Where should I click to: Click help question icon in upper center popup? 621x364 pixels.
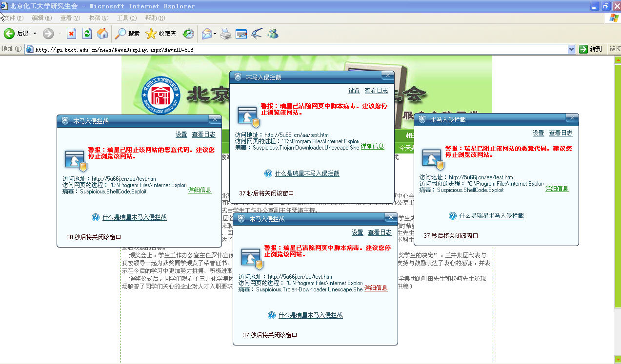click(x=268, y=173)
